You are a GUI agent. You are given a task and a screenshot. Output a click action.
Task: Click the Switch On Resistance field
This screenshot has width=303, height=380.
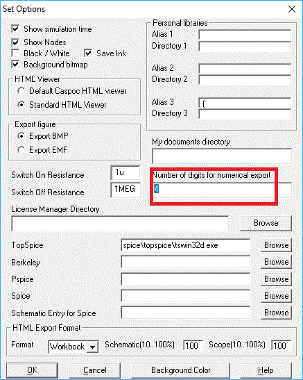coord(125,172)
